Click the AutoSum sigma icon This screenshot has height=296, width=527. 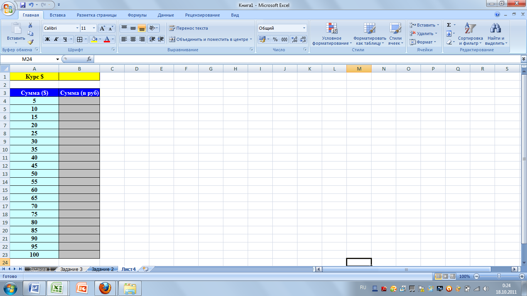449,25
